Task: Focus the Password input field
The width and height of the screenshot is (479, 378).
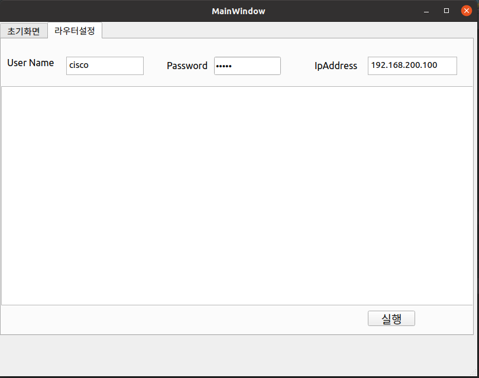Action: [247, 66]
